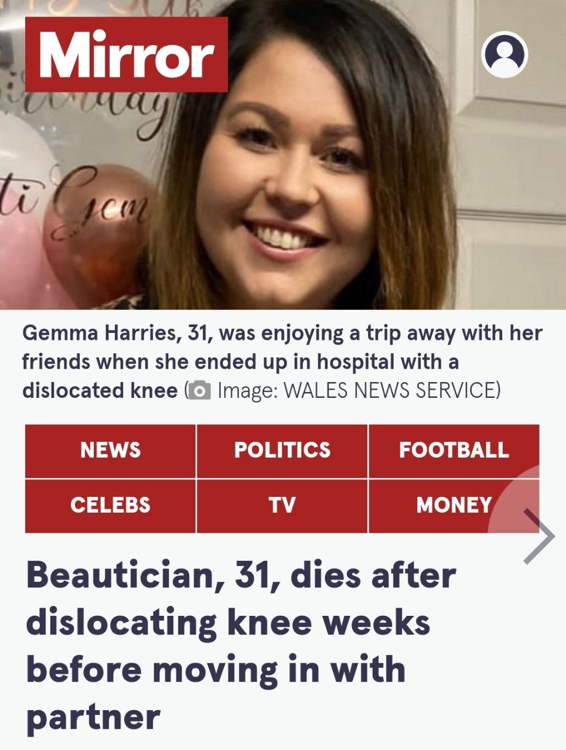
Task: Go to next story with chevron arrow
Action: [538, 536]
